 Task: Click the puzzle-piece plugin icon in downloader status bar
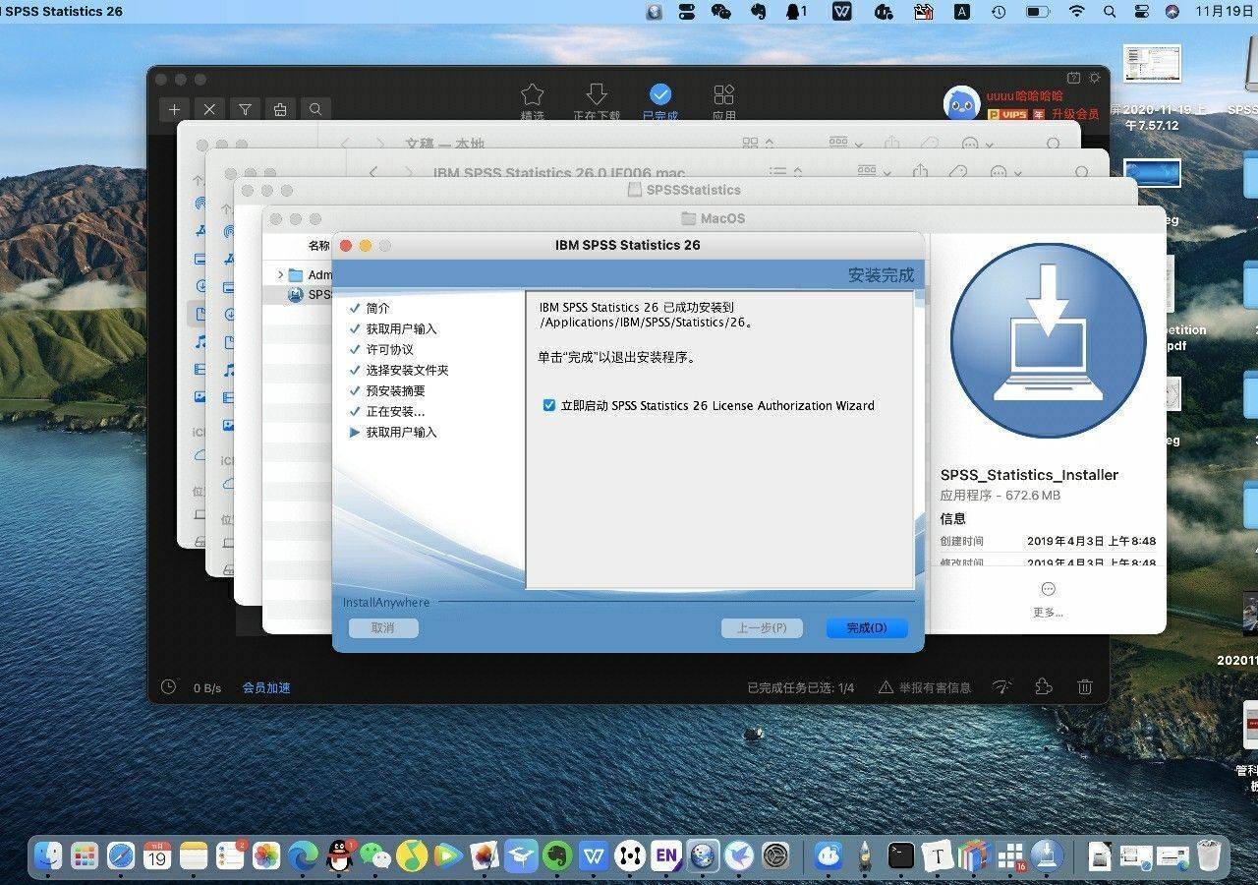pyautogui.click(x=1044, y=686)
